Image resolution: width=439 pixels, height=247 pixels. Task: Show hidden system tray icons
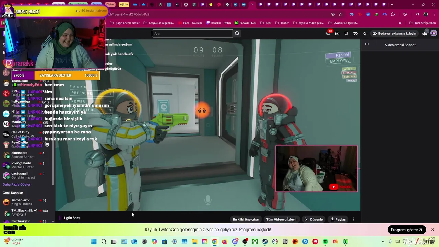pyautogui.click(x=383, y=242)
